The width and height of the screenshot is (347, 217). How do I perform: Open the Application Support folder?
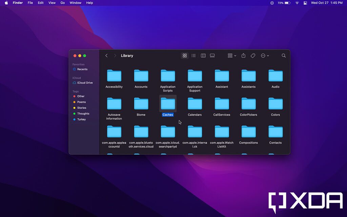click(195, 75)
